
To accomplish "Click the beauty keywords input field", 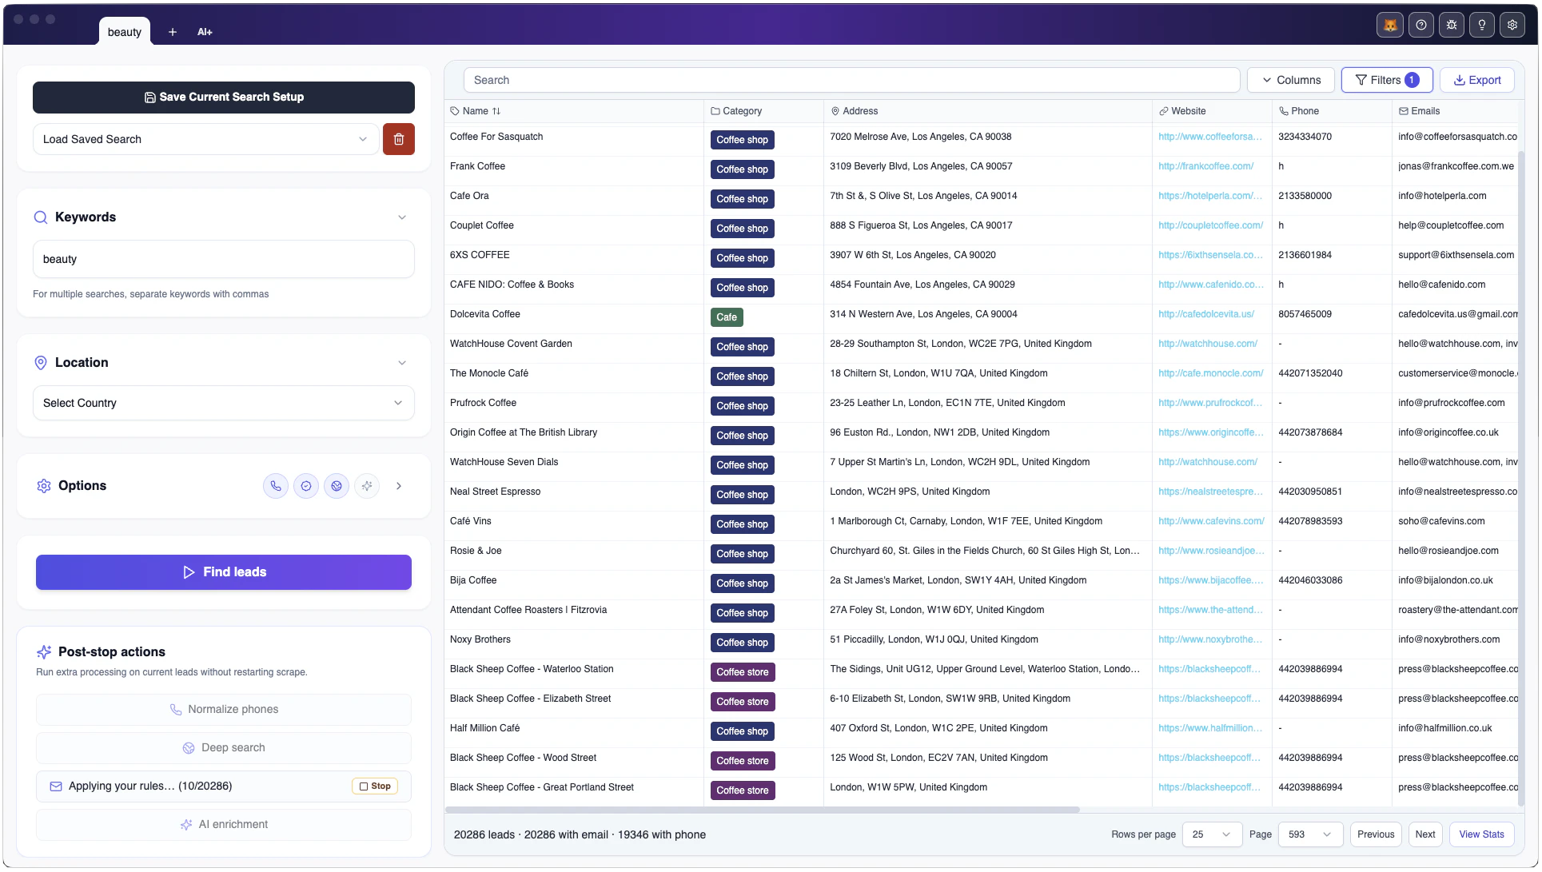I will coord(223,259).
